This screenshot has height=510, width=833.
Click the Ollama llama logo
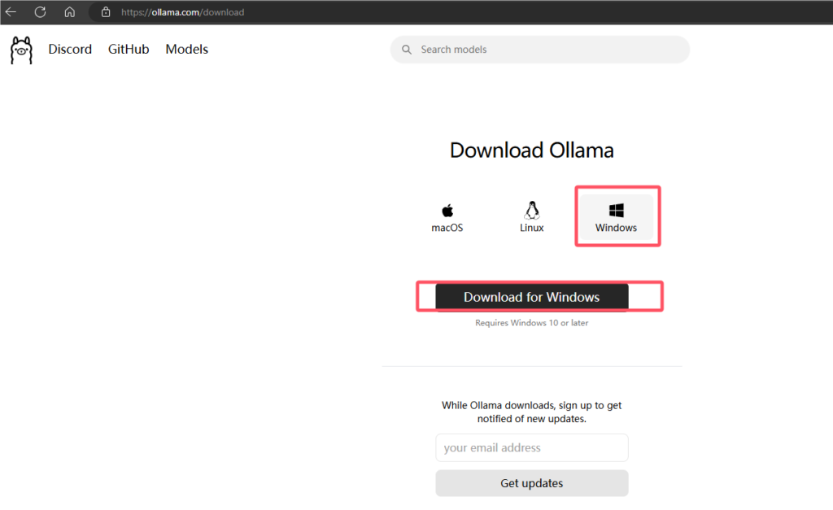click(21, 50)
